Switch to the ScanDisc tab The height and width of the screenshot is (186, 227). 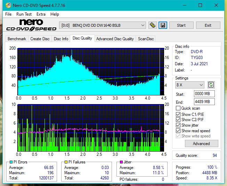(x=146, y=39)
